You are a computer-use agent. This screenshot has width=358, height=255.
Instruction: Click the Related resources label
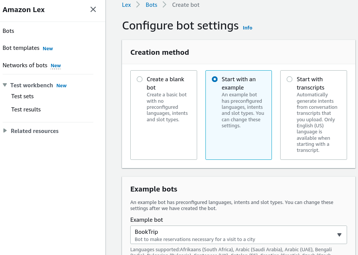point(35,131)
